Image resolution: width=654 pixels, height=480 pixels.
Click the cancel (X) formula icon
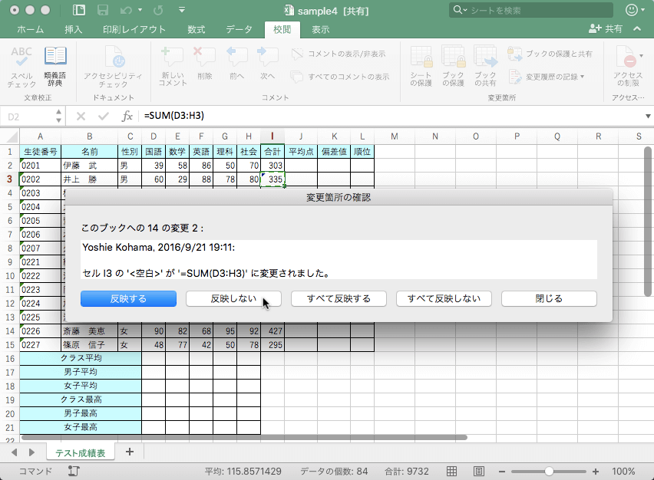point(81,117)
